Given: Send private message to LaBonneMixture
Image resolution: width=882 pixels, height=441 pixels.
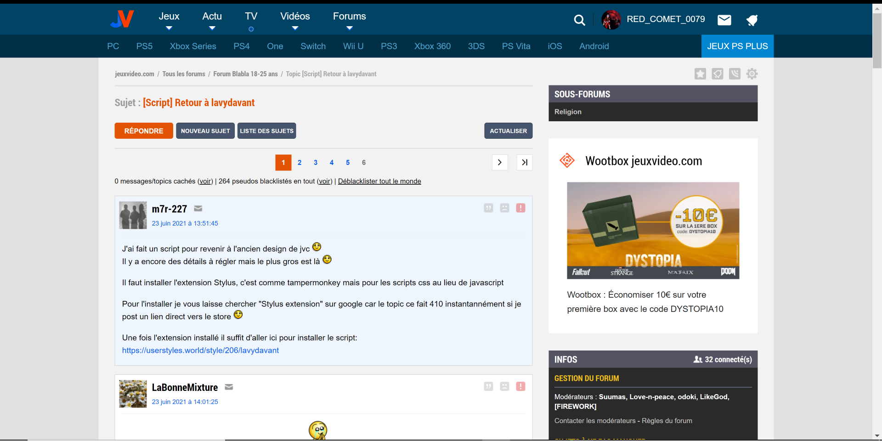Looking at the screenshot, I should 229,387.
